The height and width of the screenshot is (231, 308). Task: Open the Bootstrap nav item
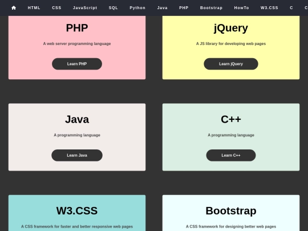pyautogui.click(x=211, y=8)
